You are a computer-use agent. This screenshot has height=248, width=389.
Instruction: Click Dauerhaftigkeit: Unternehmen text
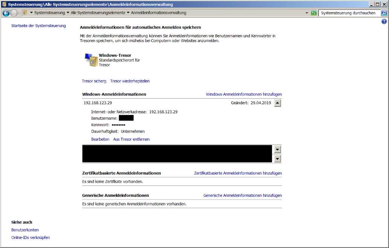tap(118, 131)
